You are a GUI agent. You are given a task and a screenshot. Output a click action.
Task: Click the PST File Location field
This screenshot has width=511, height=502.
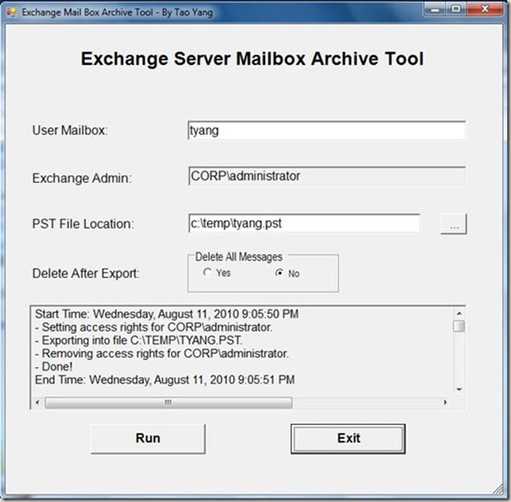pyautogui.click(x=304, y=223)
